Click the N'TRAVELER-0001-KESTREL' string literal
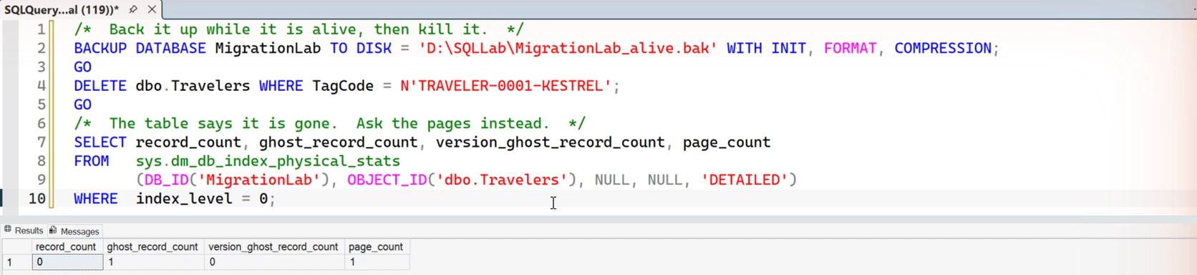Image resolution: width=1197 pixels, height=275 pixels. [505, 86]
